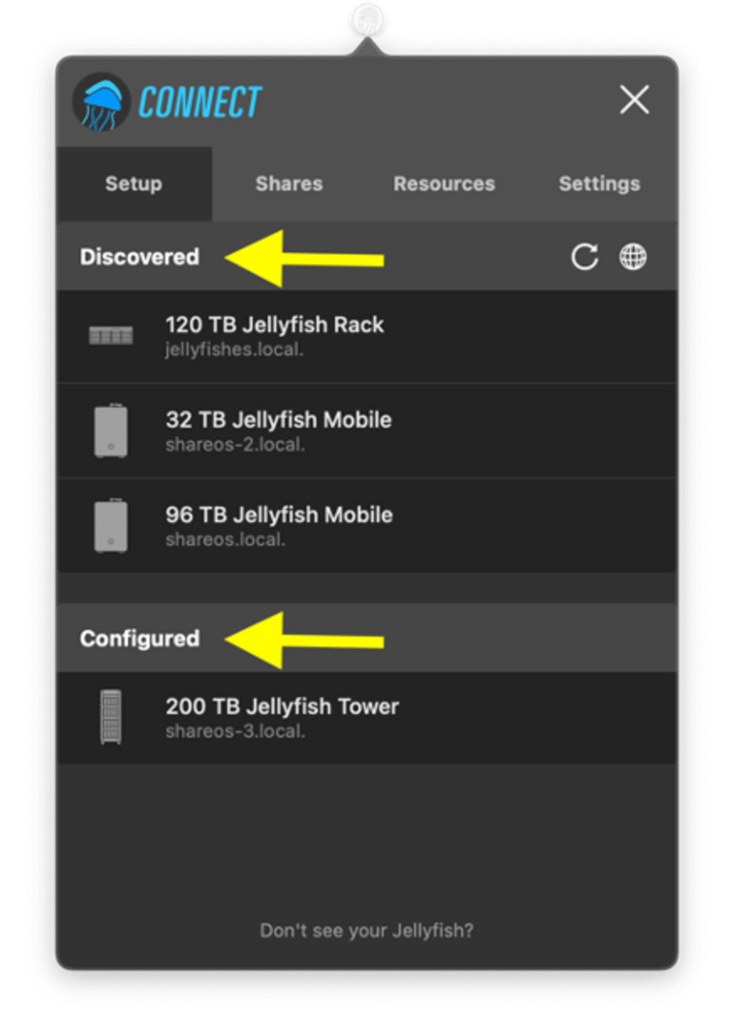Screen dimensions: 734x1034
Task: Select 32 TB Jellyfish Mobile entry
Action: click(367, 430)
